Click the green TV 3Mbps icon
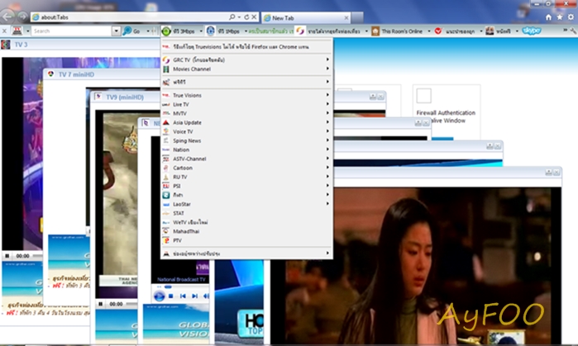This screenshot has height=346, width=578. click(166, 31)
